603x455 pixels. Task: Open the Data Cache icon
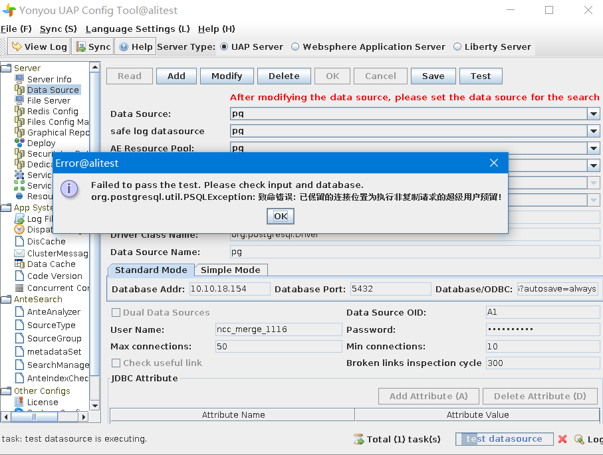[x=19, y=264]
